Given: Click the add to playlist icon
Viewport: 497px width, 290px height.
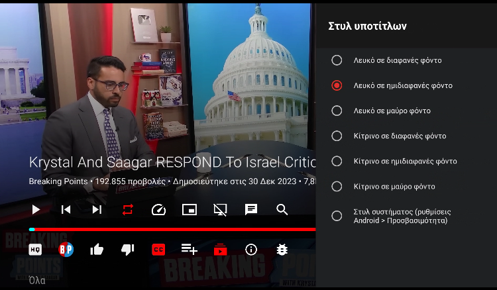Looking at the screenshot, I should click(190, 250).
